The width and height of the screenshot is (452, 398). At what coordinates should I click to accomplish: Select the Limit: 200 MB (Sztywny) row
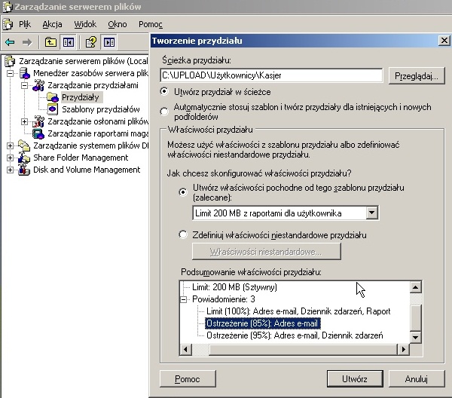[234, 287]
